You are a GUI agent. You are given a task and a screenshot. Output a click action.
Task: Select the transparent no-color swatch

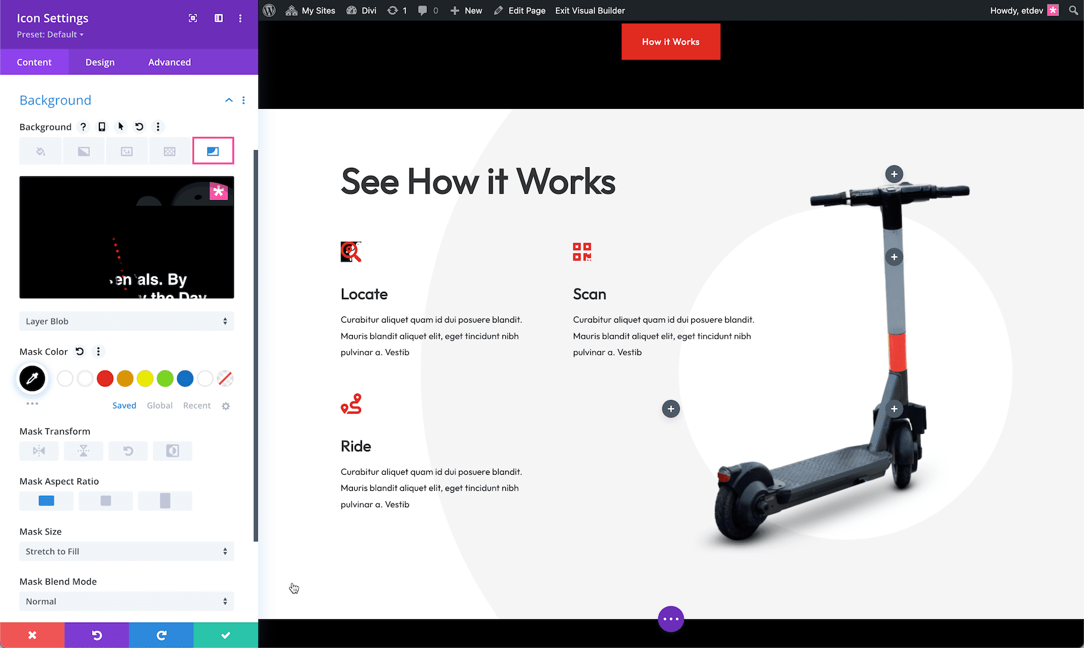tap(225, 378)
